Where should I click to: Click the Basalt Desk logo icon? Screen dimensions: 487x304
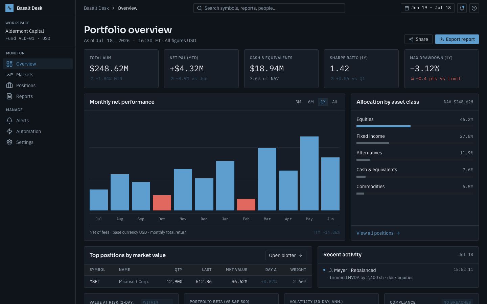coord(9,8)
